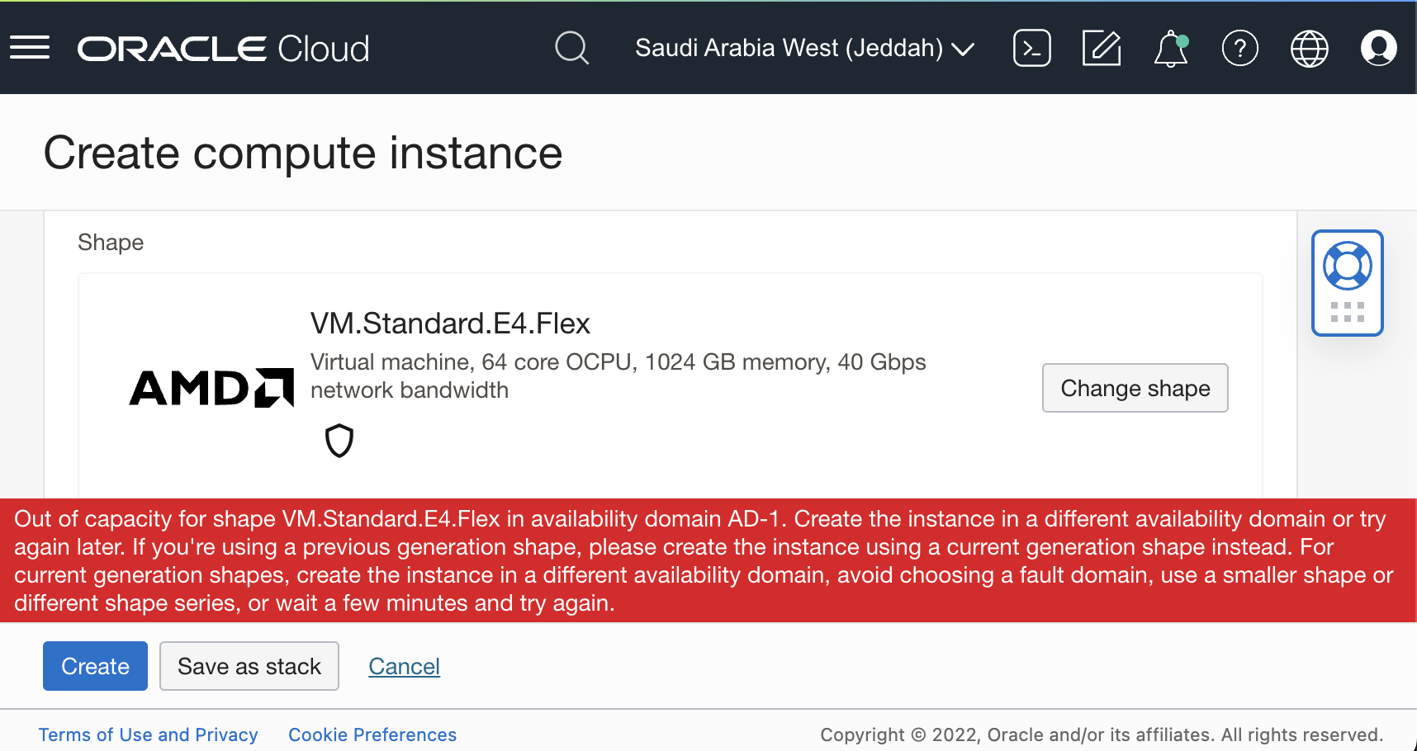The width and height of the screenshot is (1417, 751).
Task: Open the lifebuoy support widget
Action: click(x=1348, y=266)
